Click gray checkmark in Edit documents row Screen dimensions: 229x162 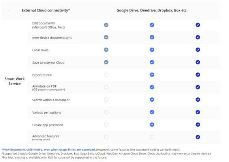106,25
